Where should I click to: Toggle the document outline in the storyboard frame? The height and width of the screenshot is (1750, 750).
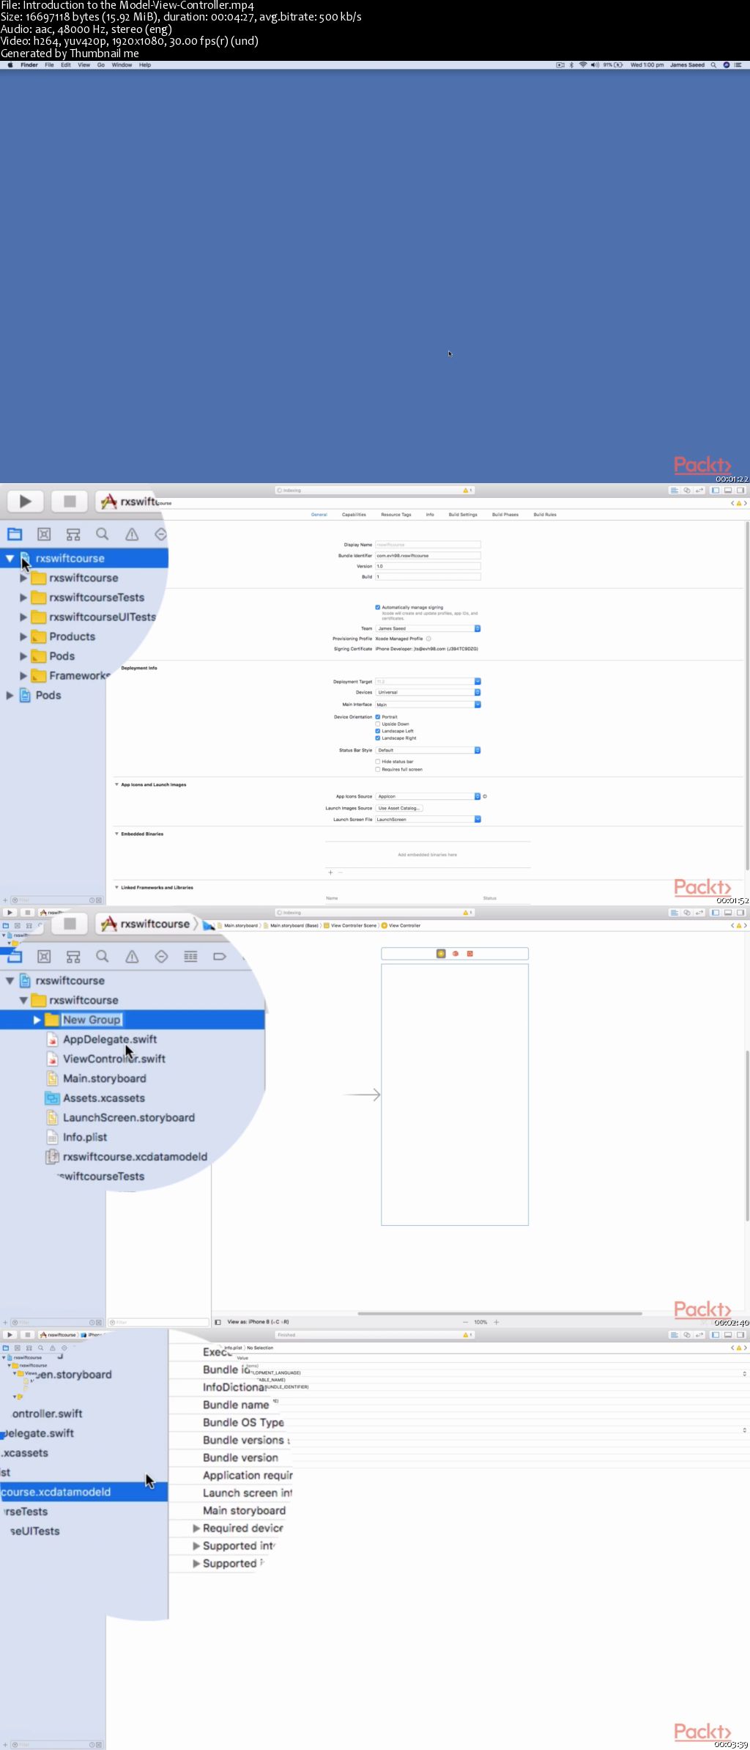[x=218, y=1322]
